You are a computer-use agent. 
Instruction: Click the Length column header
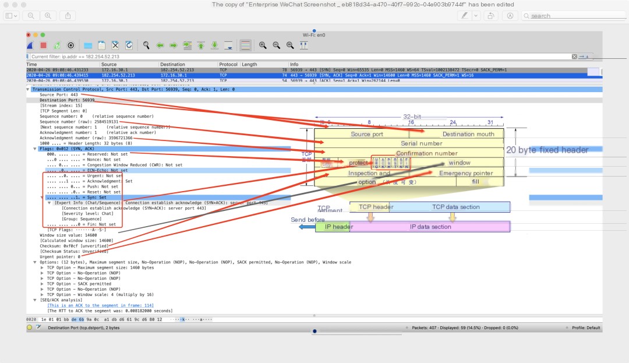[x=264, y=64]
